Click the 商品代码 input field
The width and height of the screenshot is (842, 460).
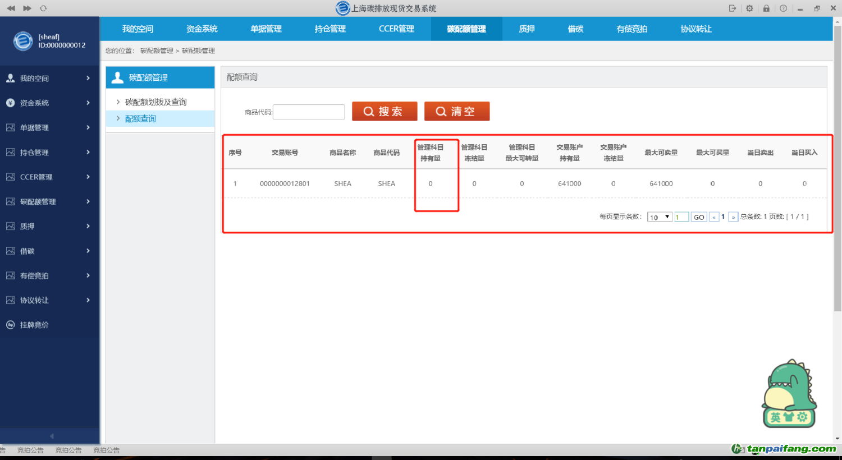coord(309,112)
